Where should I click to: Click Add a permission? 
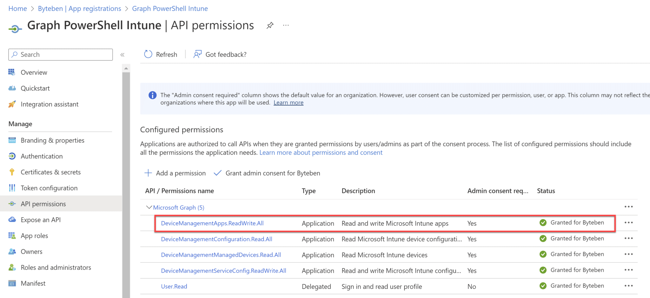175,173
